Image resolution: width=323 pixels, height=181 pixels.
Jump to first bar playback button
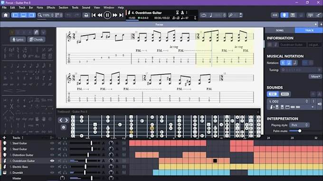[94, 15]
